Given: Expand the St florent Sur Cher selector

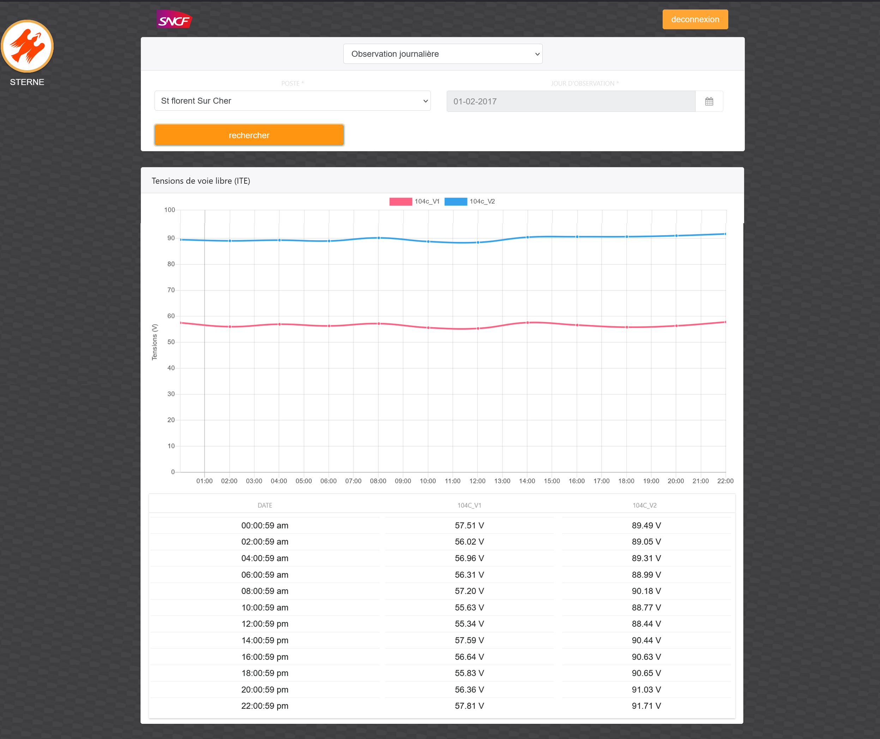Looking at the screenshot, I should point(292,101).
